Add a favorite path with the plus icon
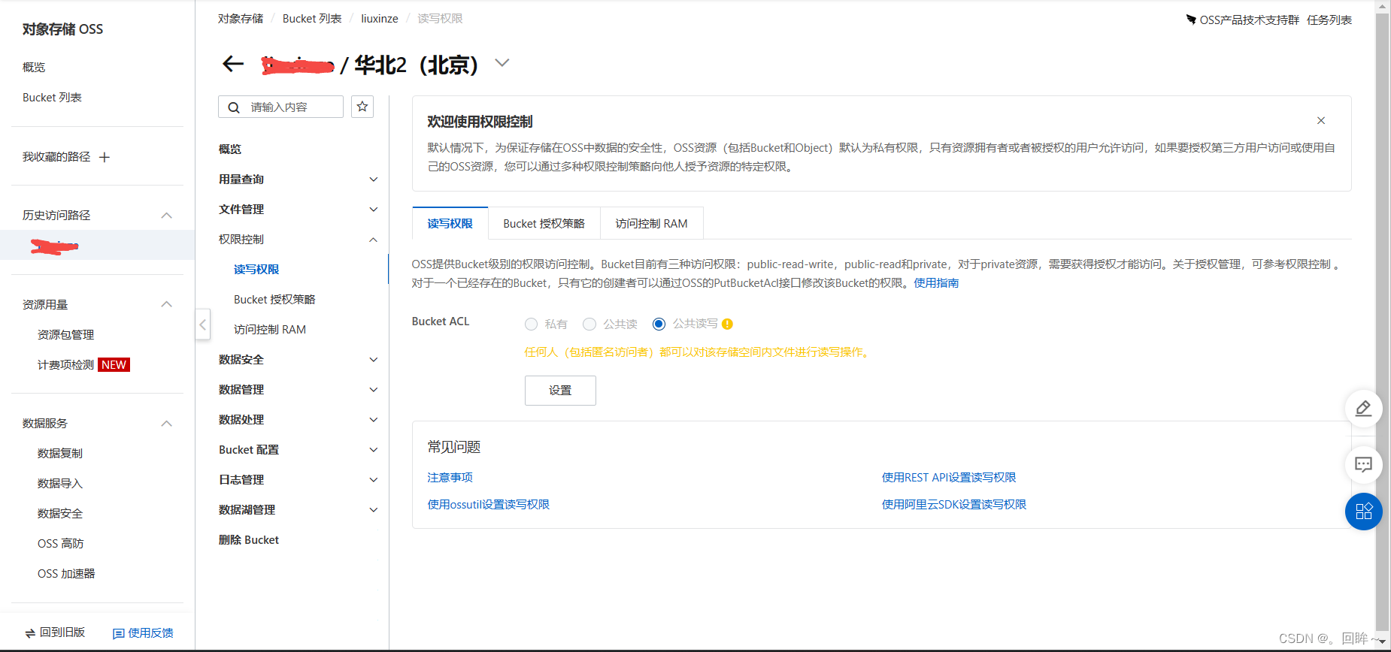This screenshot has width=1391, height=652. 105,157
